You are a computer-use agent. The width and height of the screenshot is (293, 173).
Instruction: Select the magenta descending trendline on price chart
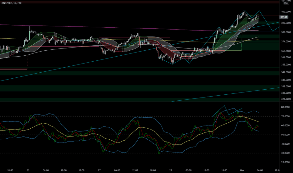pyautogui.click(x=129, y=28)
